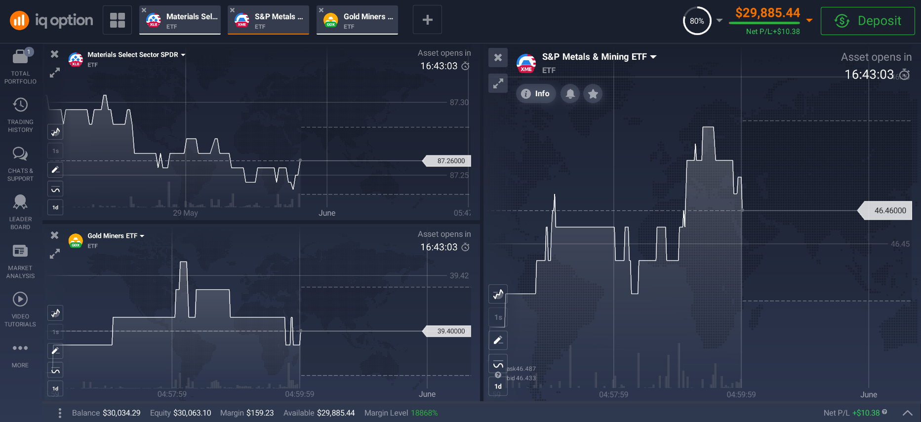This screenshot has width=921, height=422.
Task: Open Total Portfolio briefcase icon
Action: pos(20,57)
